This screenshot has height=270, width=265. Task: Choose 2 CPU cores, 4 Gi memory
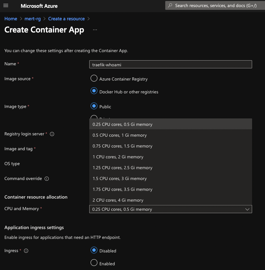coord(171,200)
